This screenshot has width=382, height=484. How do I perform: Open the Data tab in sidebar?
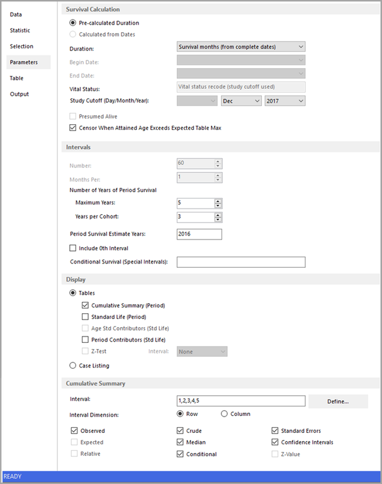click(x=16, y=14)
